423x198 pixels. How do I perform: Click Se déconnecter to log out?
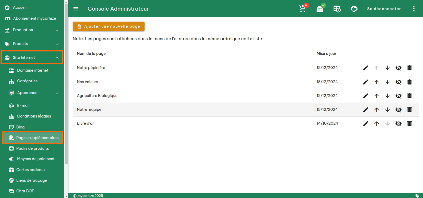click(384, 9)
